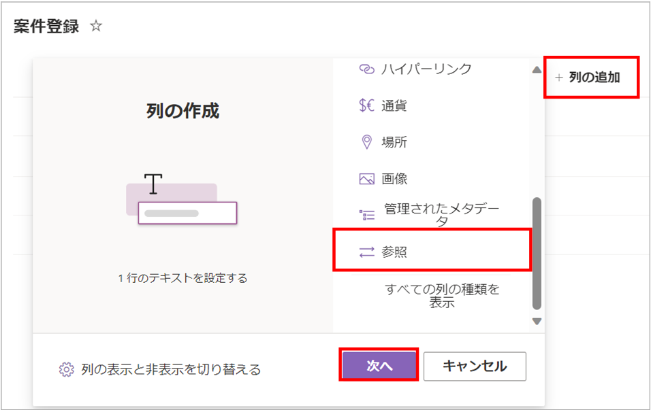Viewport: 651px width, 410px height.
Task: Click the scrollbar up arrow
Action: click(537, 69)
